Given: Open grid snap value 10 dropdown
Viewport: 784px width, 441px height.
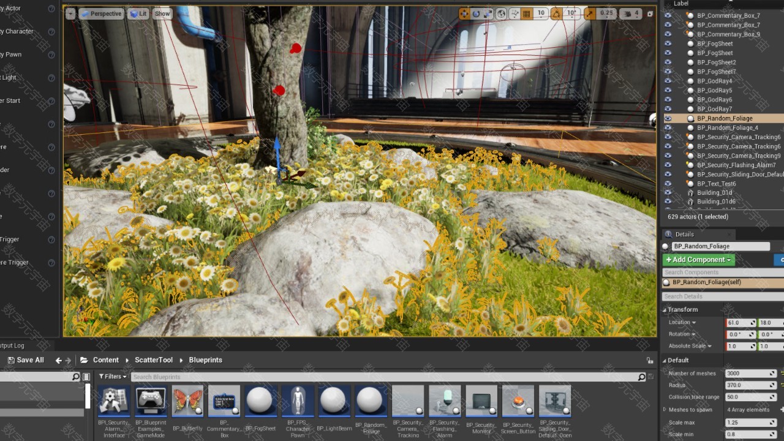Looking at the screenshot, I should click(541, 13).
